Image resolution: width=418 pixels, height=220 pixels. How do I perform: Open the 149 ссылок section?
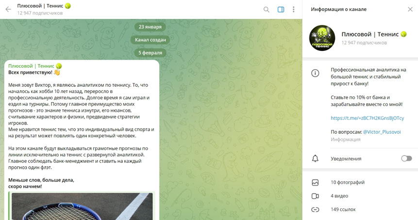(360, 210)
